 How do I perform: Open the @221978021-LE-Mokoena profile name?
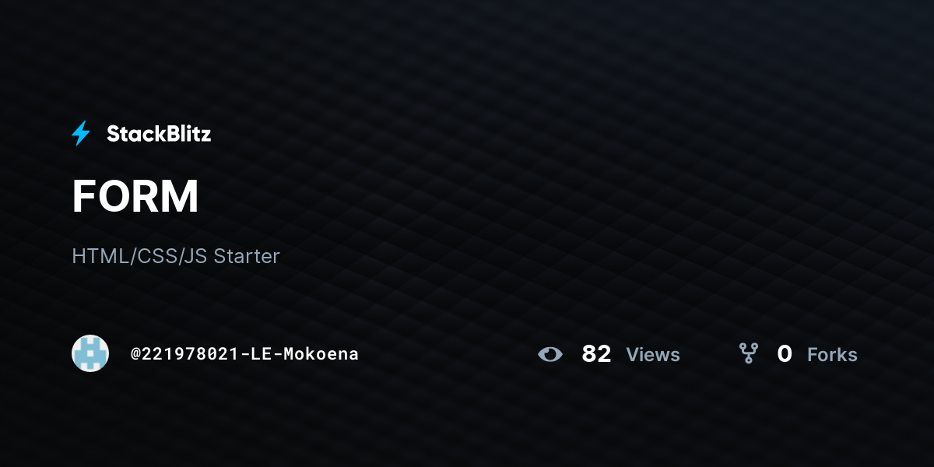[244, 354]
